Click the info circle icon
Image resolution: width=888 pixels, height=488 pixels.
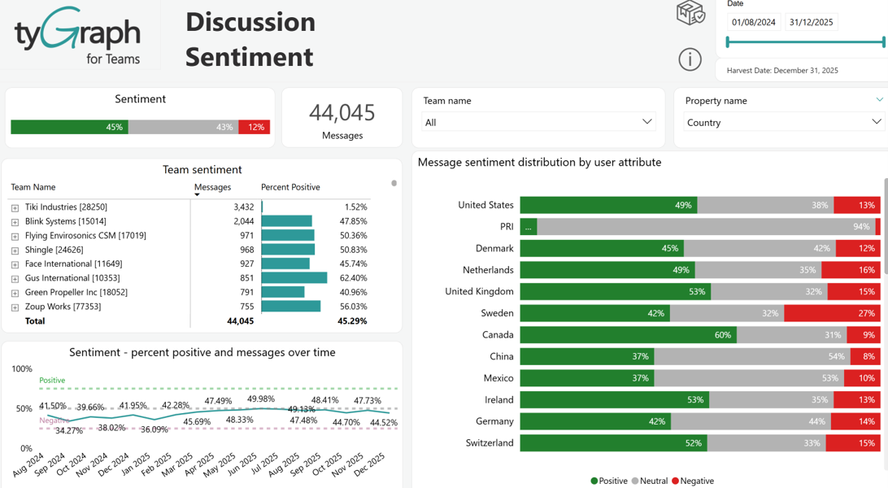(x=690, y=59)
